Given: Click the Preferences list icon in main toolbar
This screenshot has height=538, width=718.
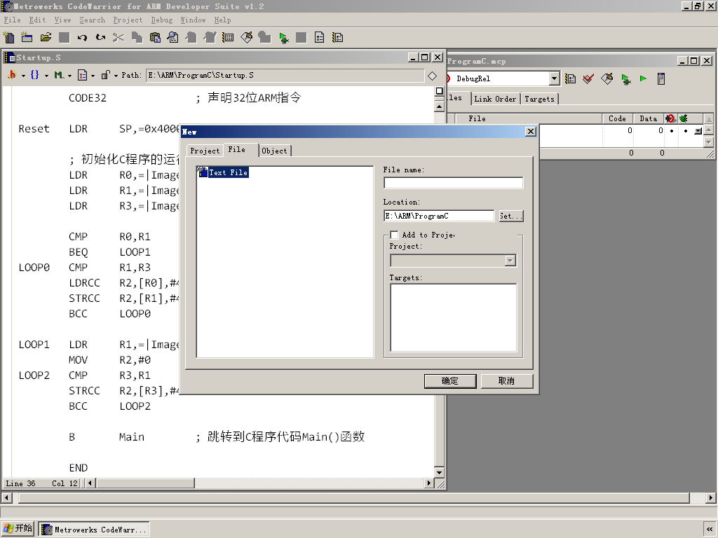Looking at the screenshot, I should [228, 38].
